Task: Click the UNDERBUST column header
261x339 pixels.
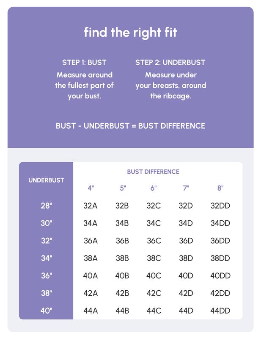Action: coord(46,180)
